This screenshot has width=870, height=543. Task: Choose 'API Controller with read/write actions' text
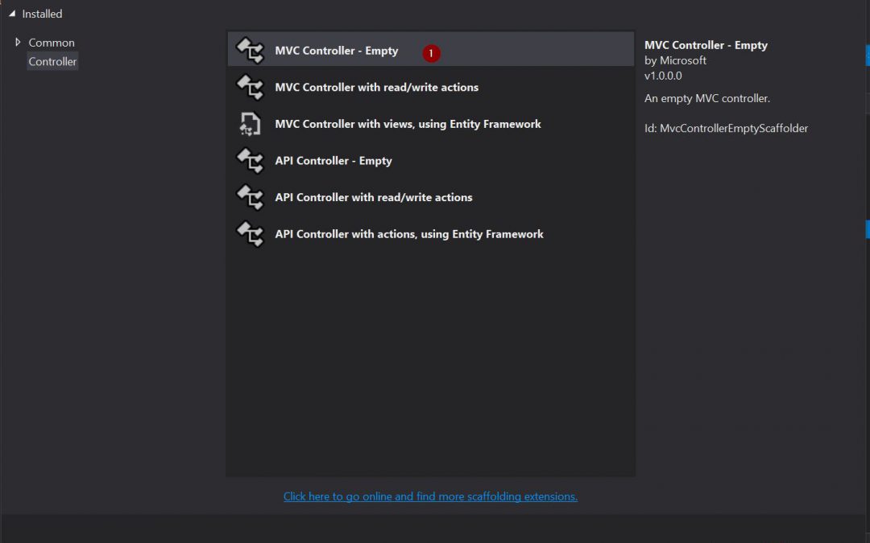click(x=373, y=197)
